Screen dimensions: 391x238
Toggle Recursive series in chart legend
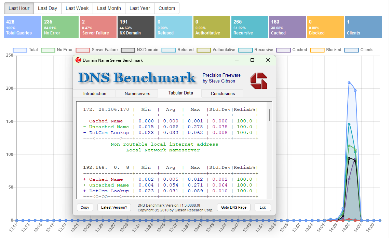coord(256,50)
